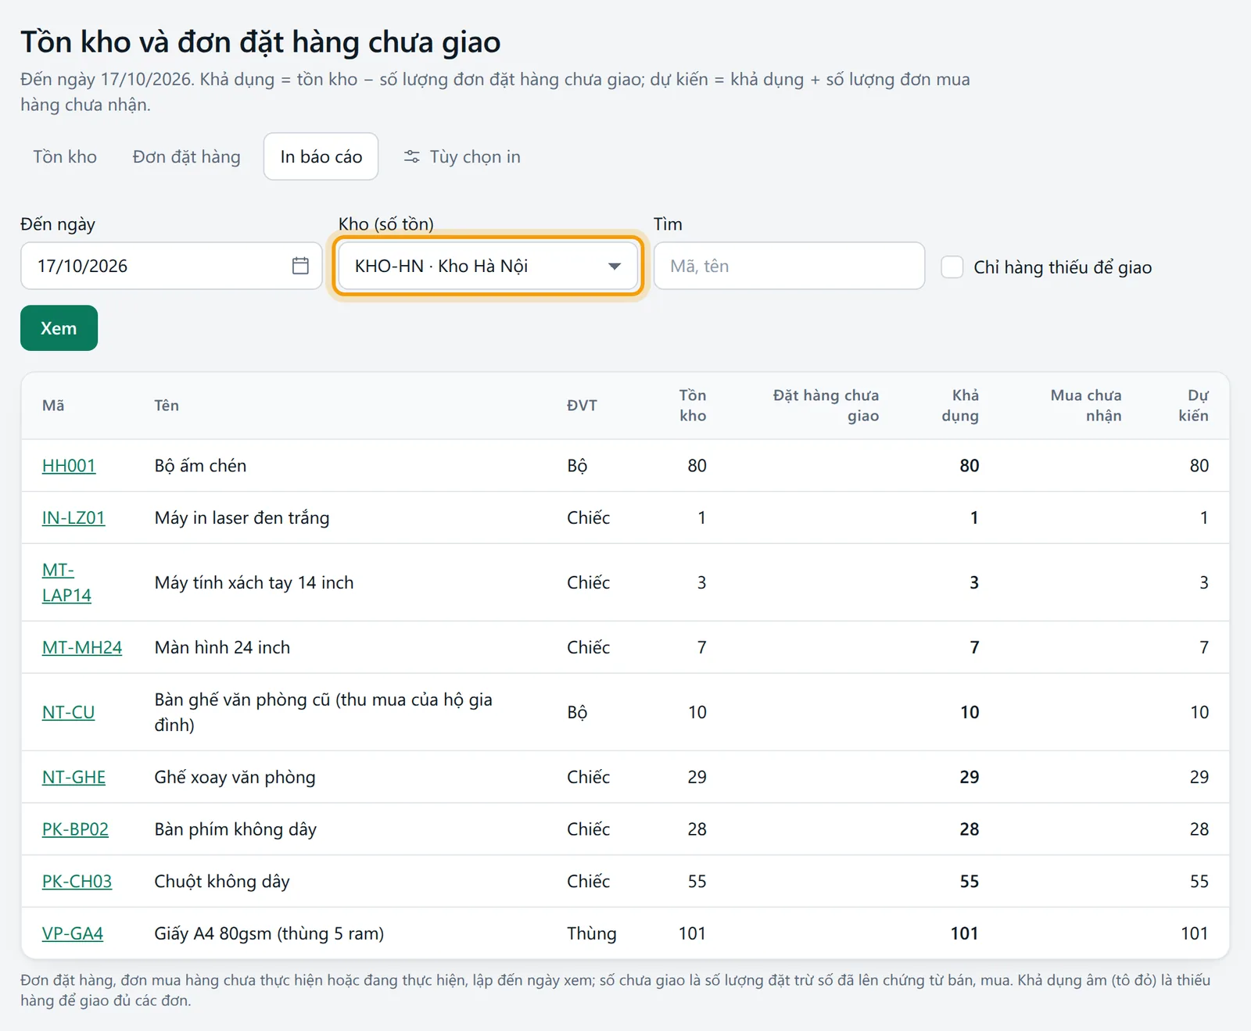This screenshot has height=1031, width=1251.
Task: Select the item name 'Máy in laser đen trắng'
Action: [x=242, y=518]
